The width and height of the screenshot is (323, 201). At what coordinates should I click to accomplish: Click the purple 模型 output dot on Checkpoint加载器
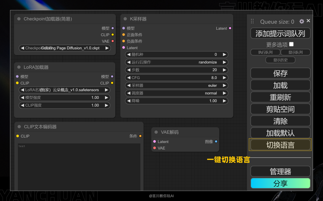point(112,28)
